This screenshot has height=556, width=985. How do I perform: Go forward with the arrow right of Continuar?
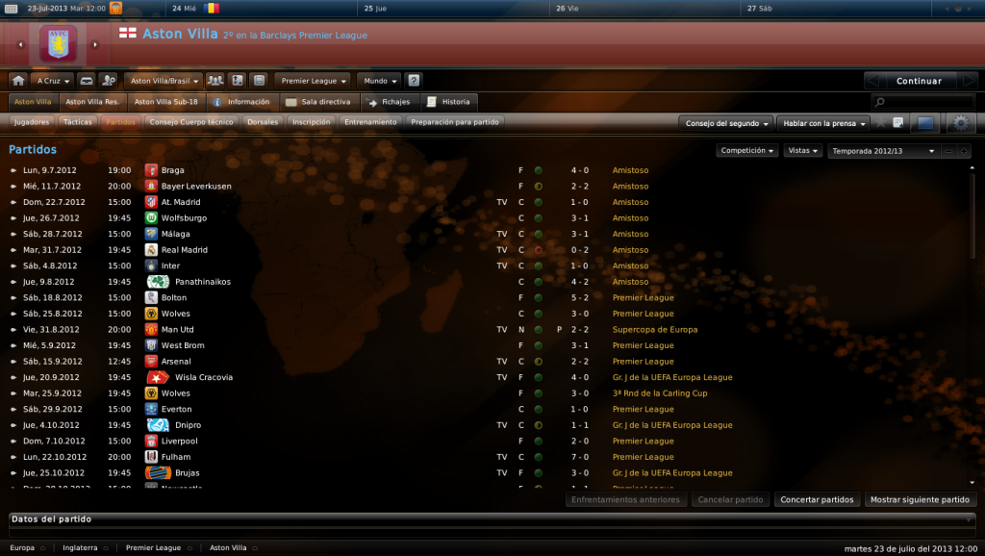(x=968, y=81)
